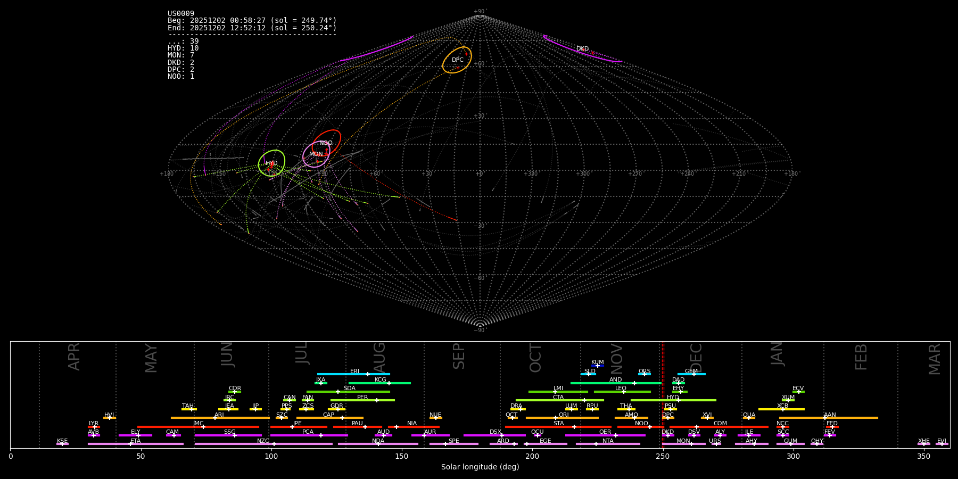
Task: Click the 'MON: 7' count in the legend
Action: pyautogui.click(x=181, y=55)
